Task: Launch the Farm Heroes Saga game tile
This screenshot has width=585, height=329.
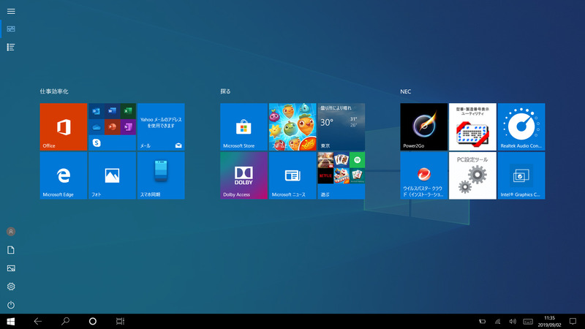Action: (x=292, y=126)
